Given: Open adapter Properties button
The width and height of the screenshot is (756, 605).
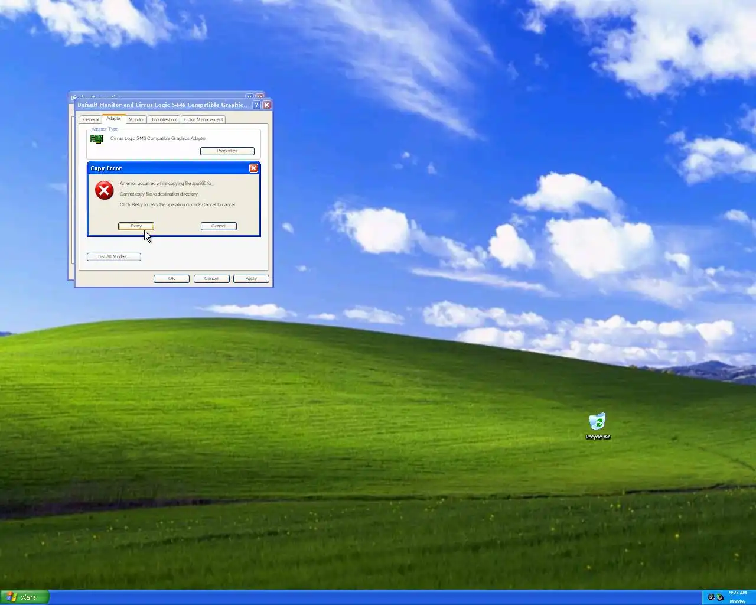Looking at the screenshot, I should click(x=227, y=151).
